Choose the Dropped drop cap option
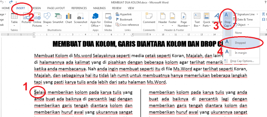Viewport: 267px width, 117px height. [x=241, y=43]
